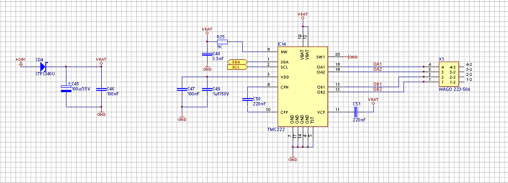Click the C45 polarized capacitor symbol
The height and width of the screenshot is (183, 508).
pyautogui.click(x=66, y=88)
